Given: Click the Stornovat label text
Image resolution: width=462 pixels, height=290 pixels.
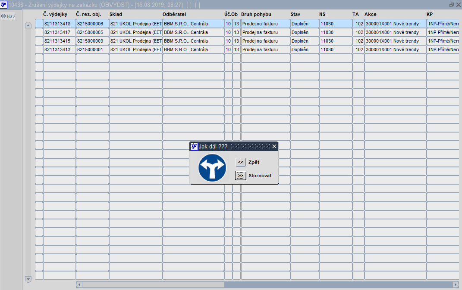Looking at the screenshot, I should pos(260,176).
